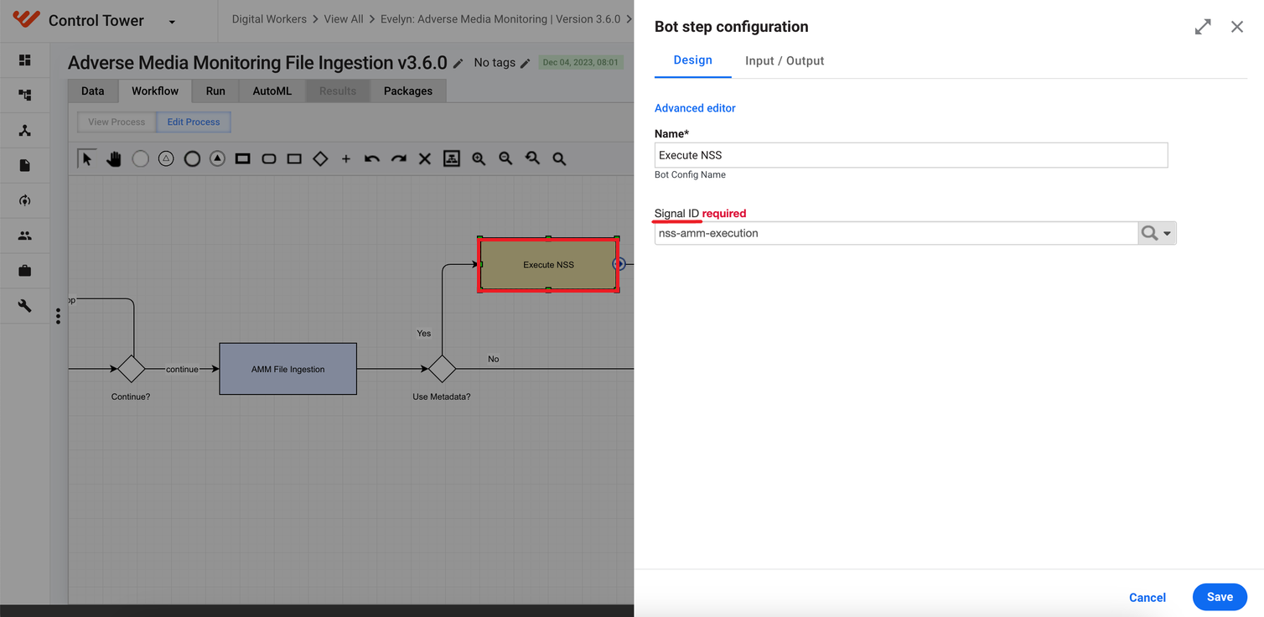This screenshot has height=617, width=1264.
Task: Go to View All breadcrumb
Action: [344, 19]
